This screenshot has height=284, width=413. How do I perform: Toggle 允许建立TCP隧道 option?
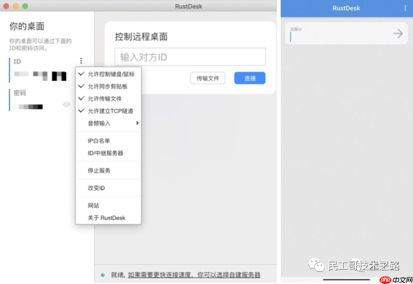[108, 111]
